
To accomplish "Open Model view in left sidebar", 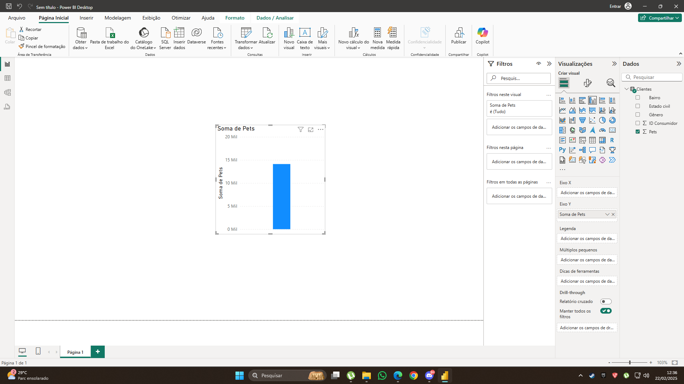I will pyautogui.click(x=7, y=92).
